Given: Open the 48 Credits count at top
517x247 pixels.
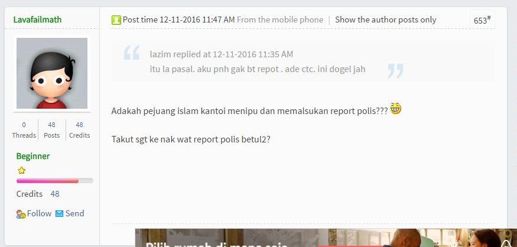Looking at the screenshot, I should pos(79,130).
